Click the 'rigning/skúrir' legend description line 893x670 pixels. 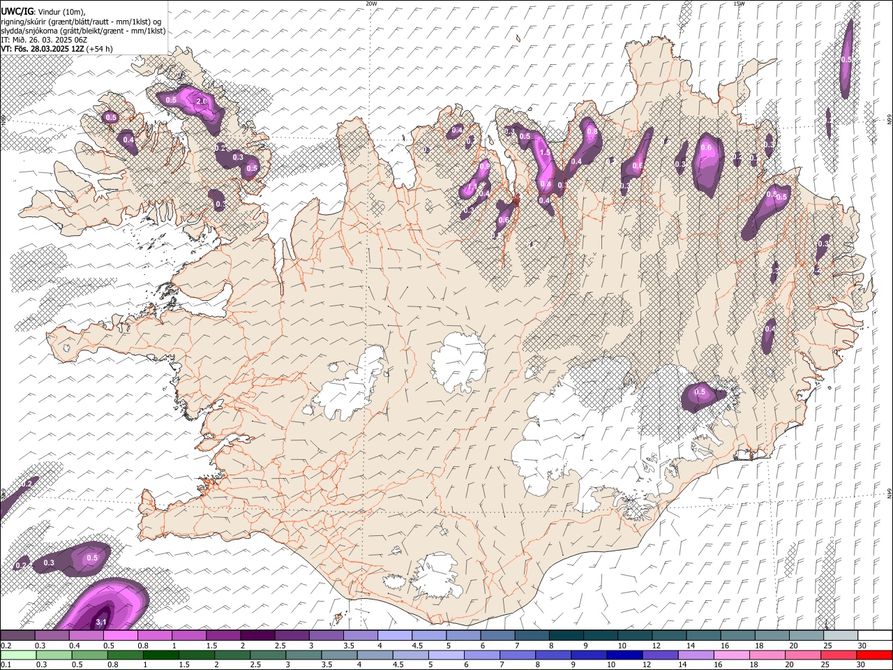click(81, 22)
